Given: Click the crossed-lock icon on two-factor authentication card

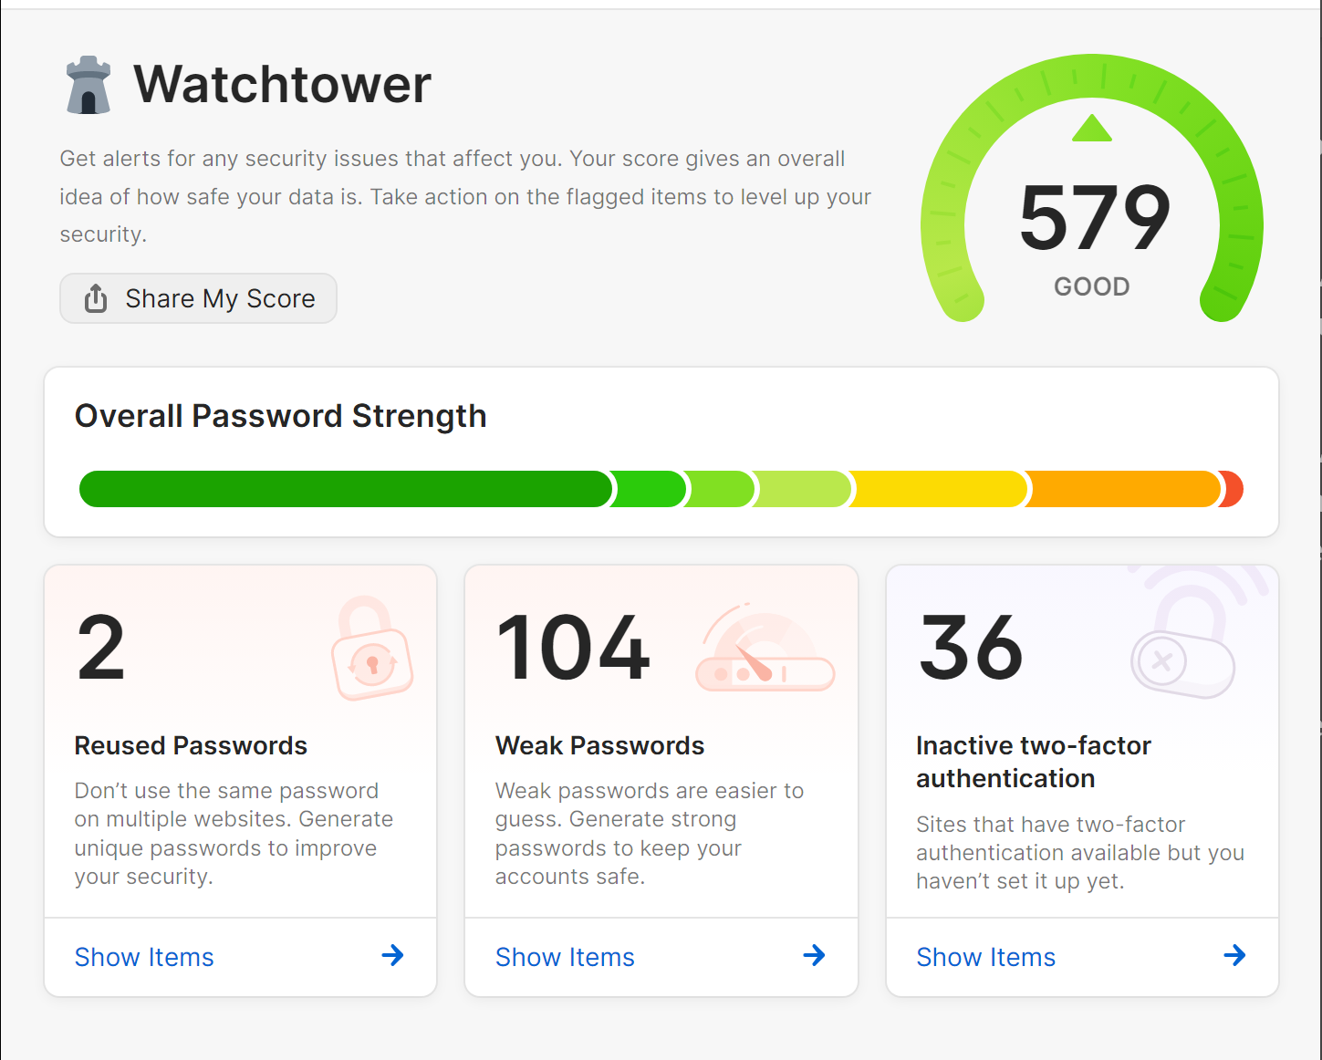Looking at the screenshot, I should (1183, 659).
